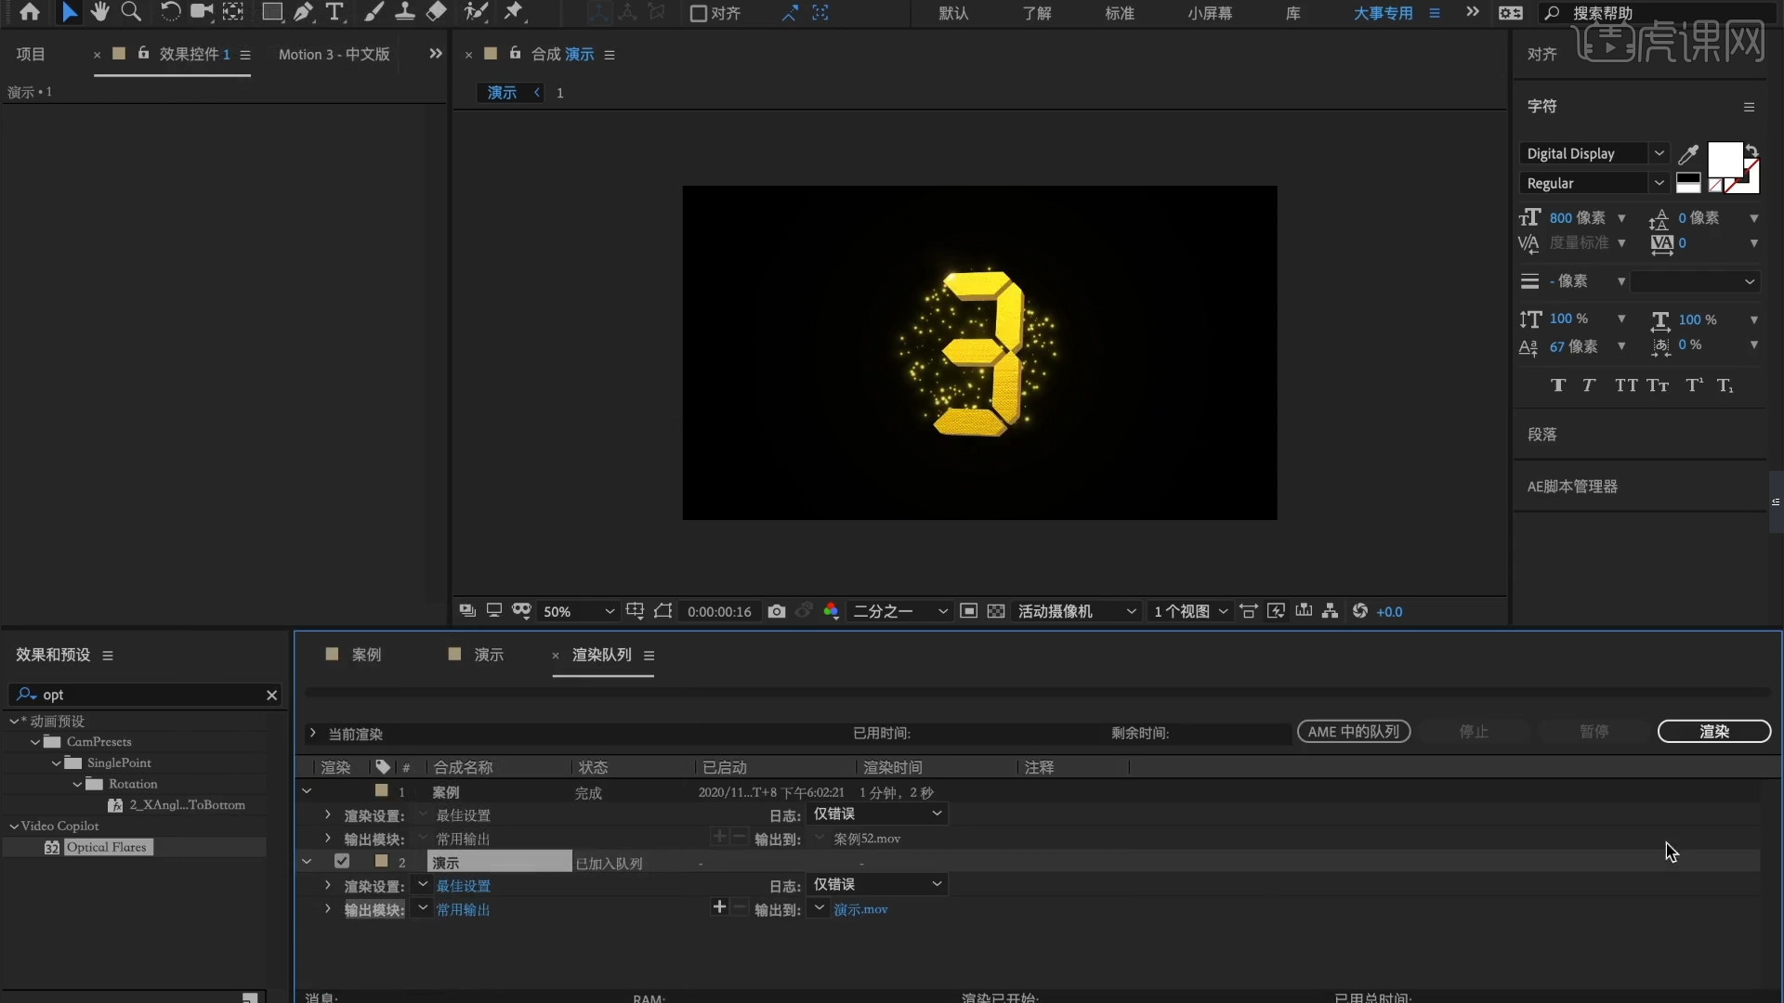This screenshot has width=1784, height=1003.
Task: Swap fill and stroke colors arrow
Action: click(x=1751, y=150)
